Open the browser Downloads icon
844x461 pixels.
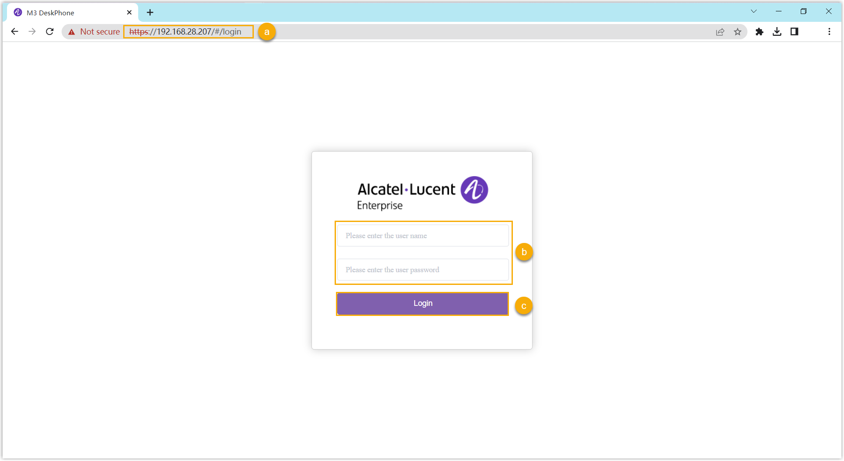777,31
